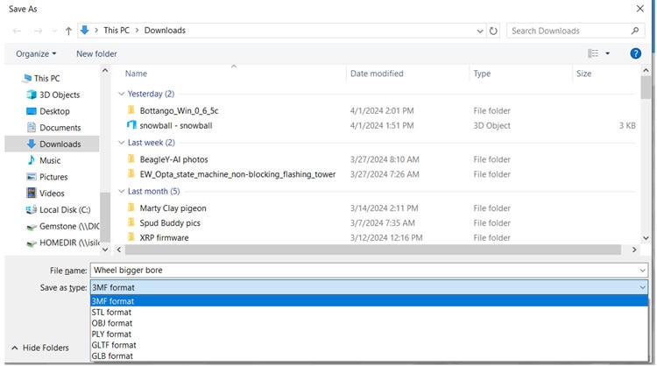
Task: Collapse the Last month (5) group
Action: [x=122, y=192]
